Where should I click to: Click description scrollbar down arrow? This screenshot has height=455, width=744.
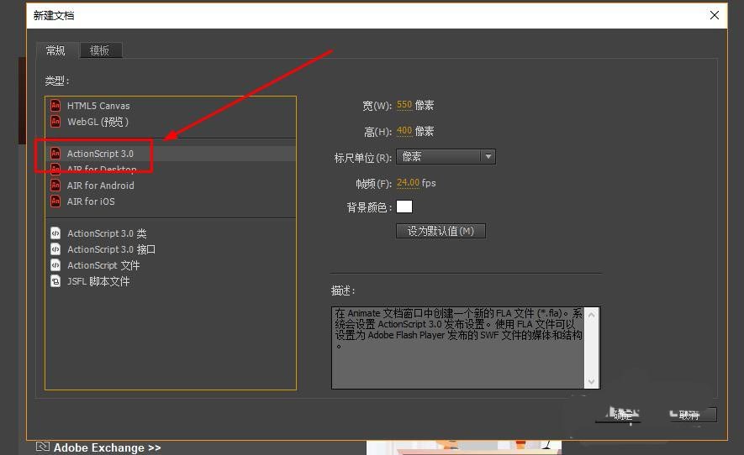coord(591,381)
